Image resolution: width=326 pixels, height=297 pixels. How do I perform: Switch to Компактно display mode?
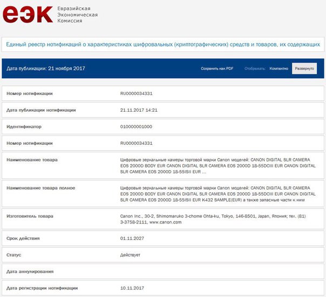click(x=279, y=69)
